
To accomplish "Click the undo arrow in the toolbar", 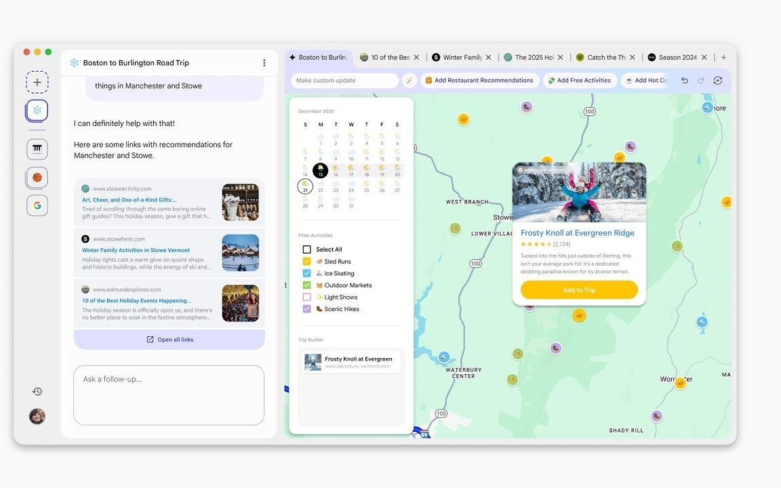I will [x=685, y=81].
